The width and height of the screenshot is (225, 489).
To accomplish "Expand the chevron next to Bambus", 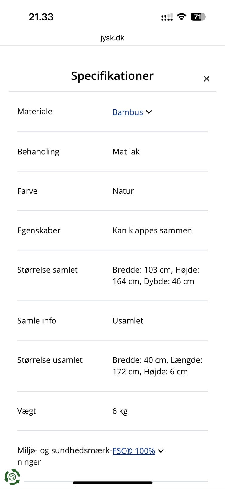I will pyautogui.click(x=149, y=112).
